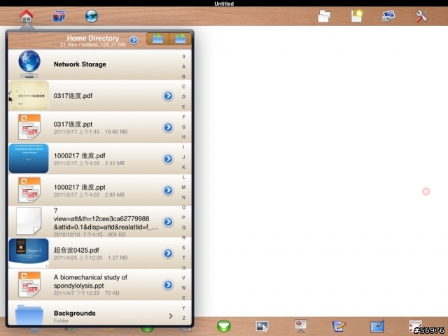Open the globe web browser icon in the top toolbar

click(x=92, y=16)
